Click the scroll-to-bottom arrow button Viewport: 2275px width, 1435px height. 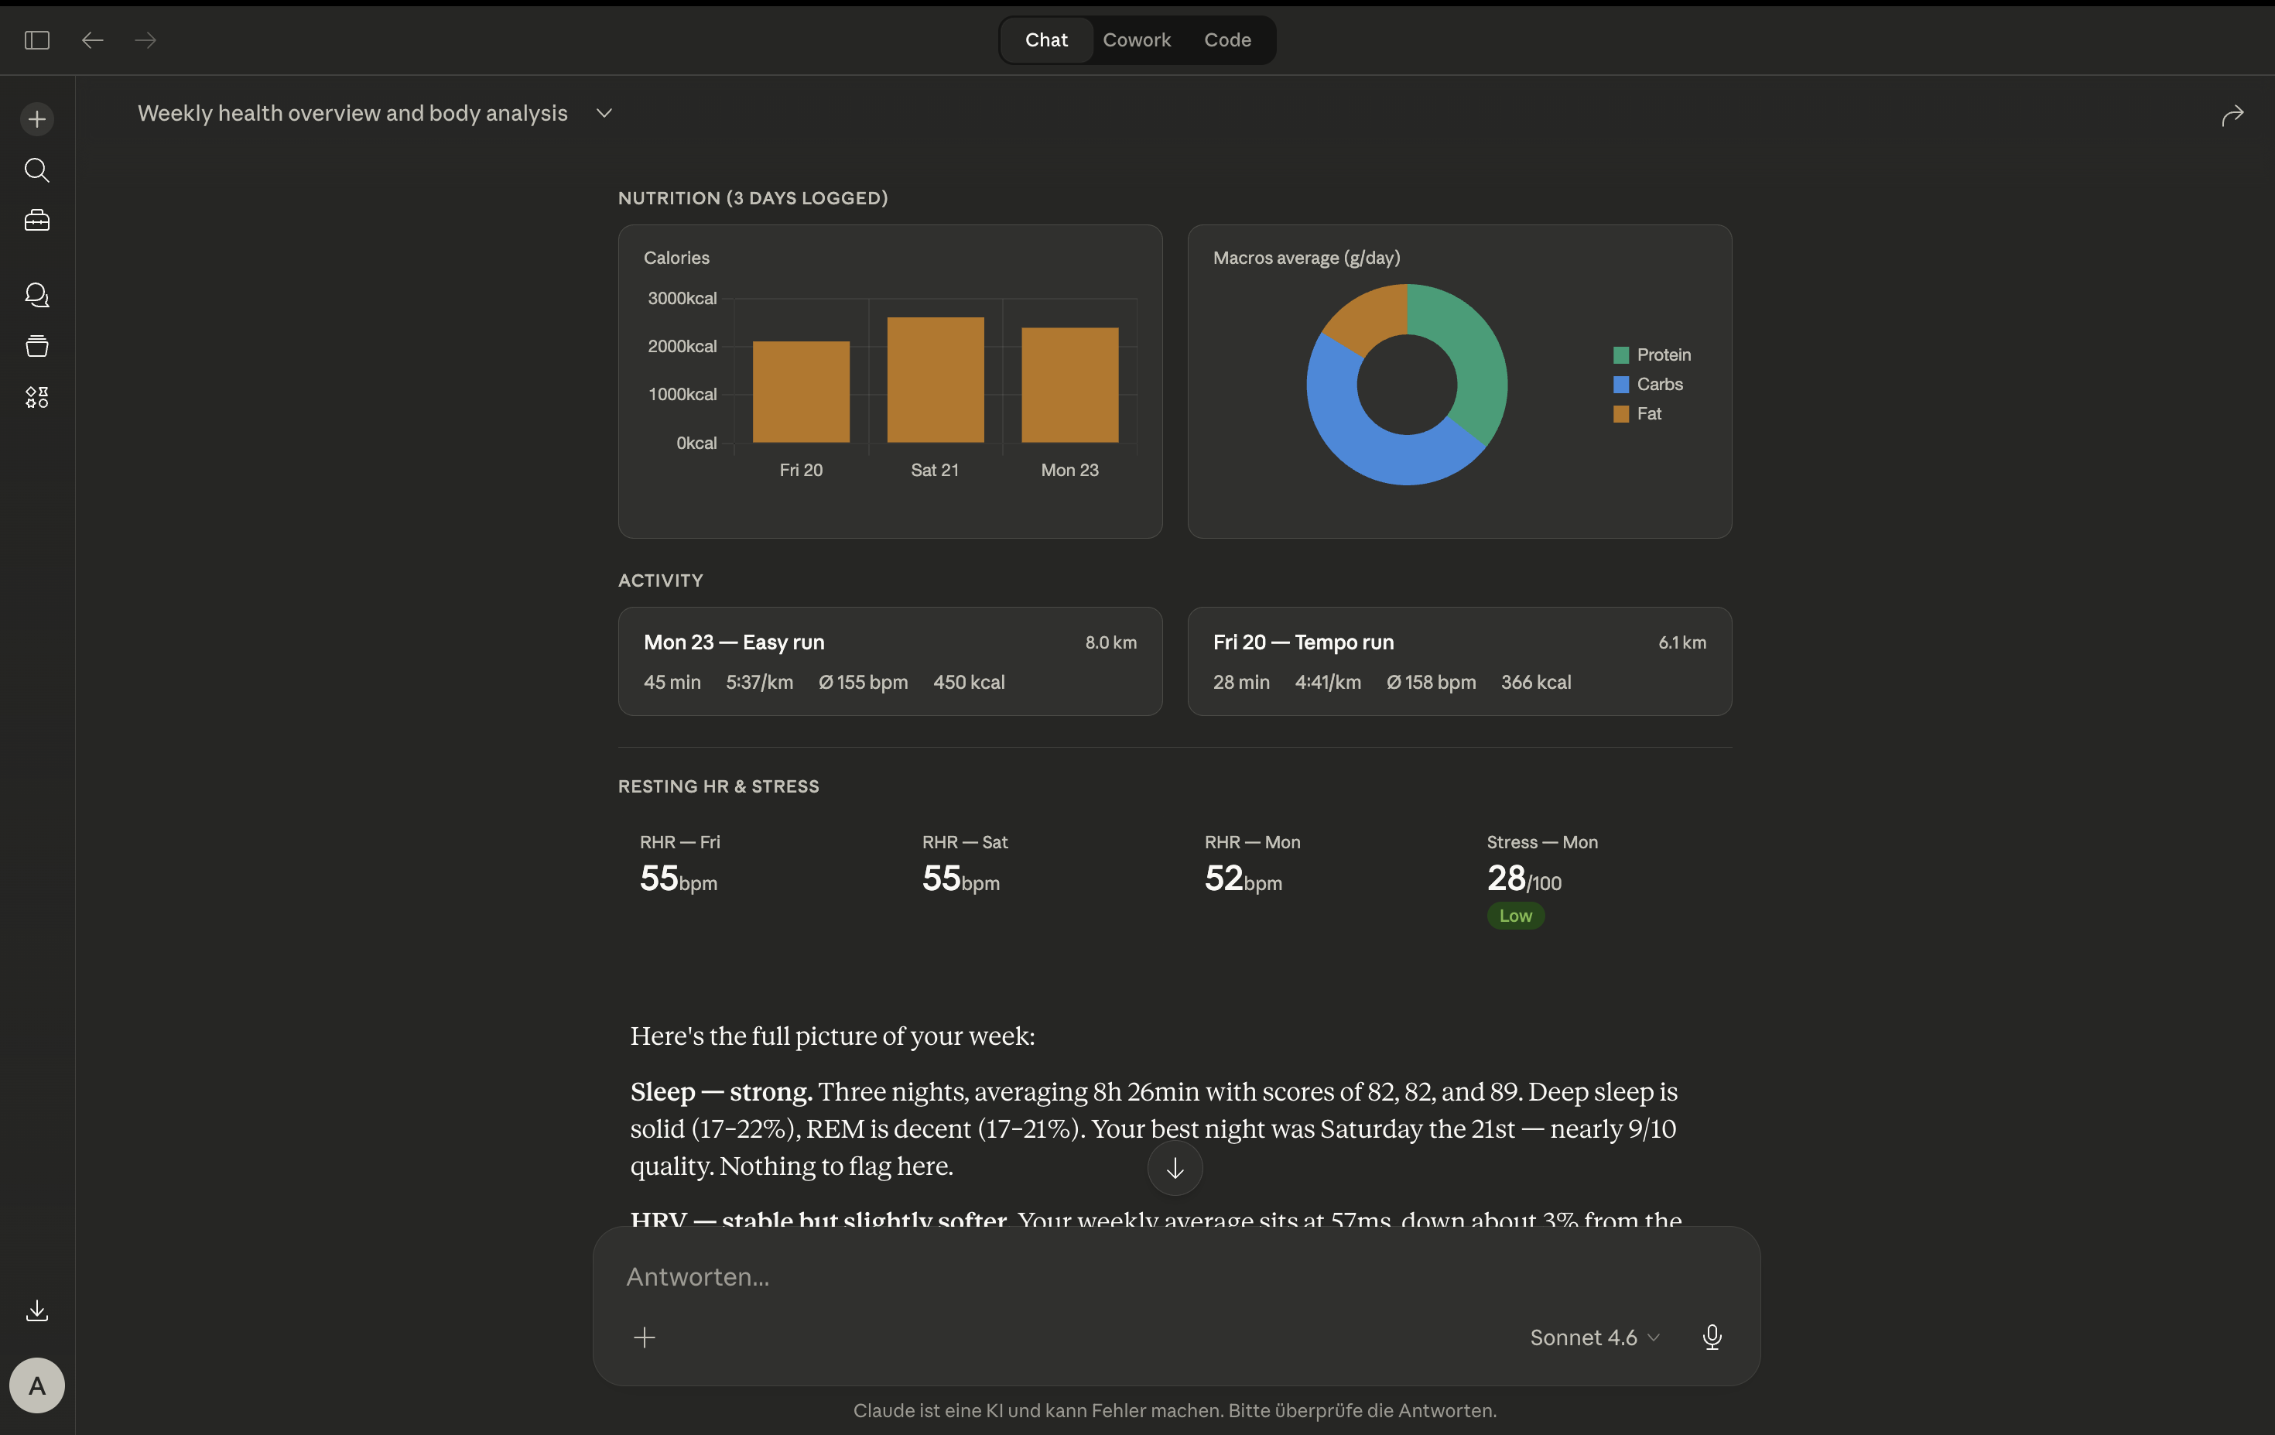tap(1175, 1169)
